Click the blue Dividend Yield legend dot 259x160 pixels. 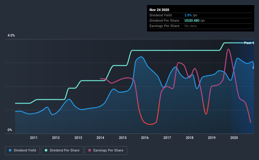(x=10, y=150)
